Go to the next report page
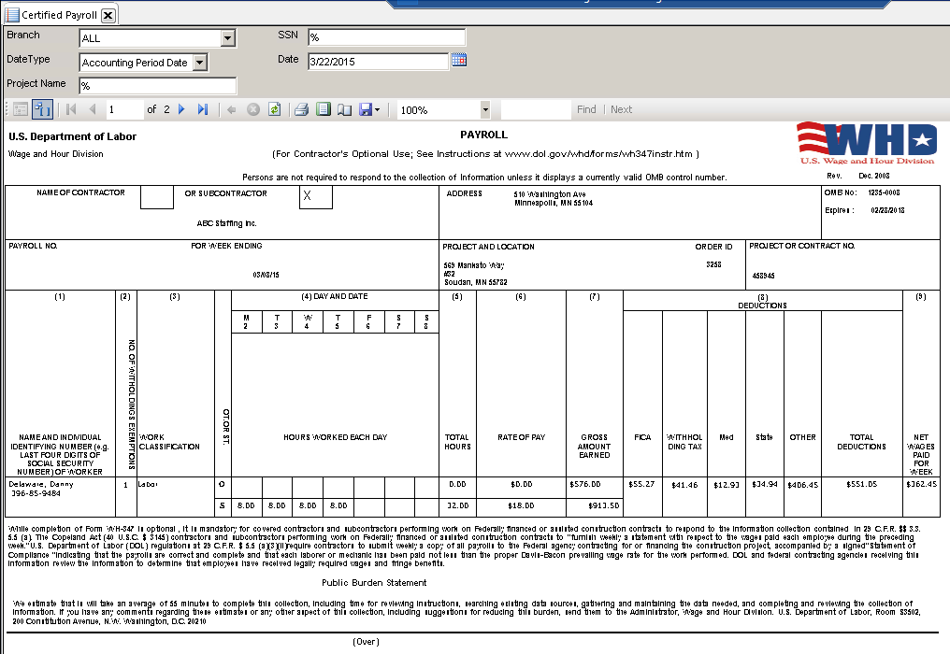 coord(181,109)
